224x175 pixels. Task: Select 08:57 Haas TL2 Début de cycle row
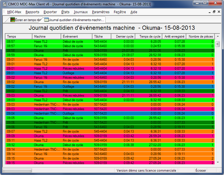(x=110, y=42)
